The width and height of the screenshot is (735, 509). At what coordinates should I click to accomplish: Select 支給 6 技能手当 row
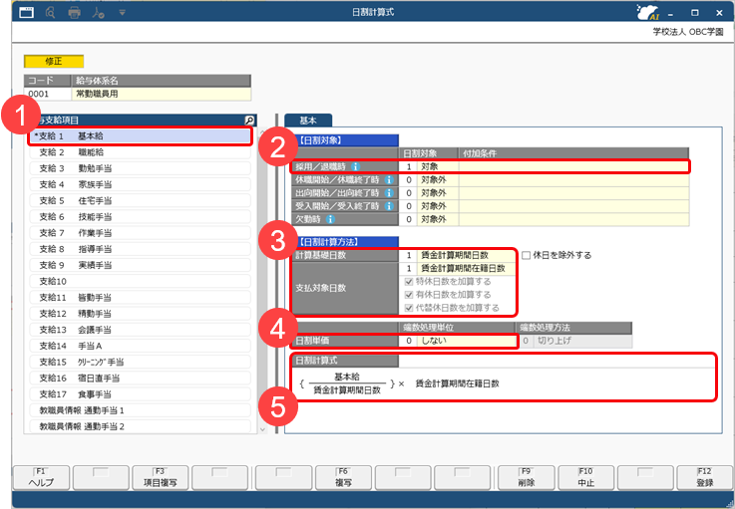(141, 217)
